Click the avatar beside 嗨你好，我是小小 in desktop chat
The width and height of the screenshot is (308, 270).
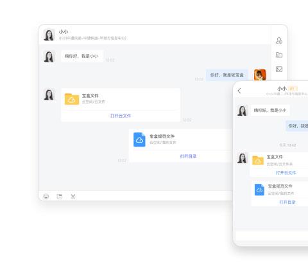coord(49,57)
